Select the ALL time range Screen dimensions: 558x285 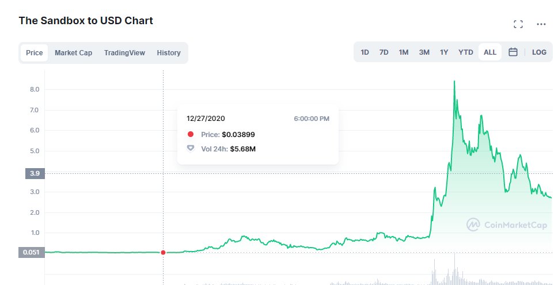[490, 52]
